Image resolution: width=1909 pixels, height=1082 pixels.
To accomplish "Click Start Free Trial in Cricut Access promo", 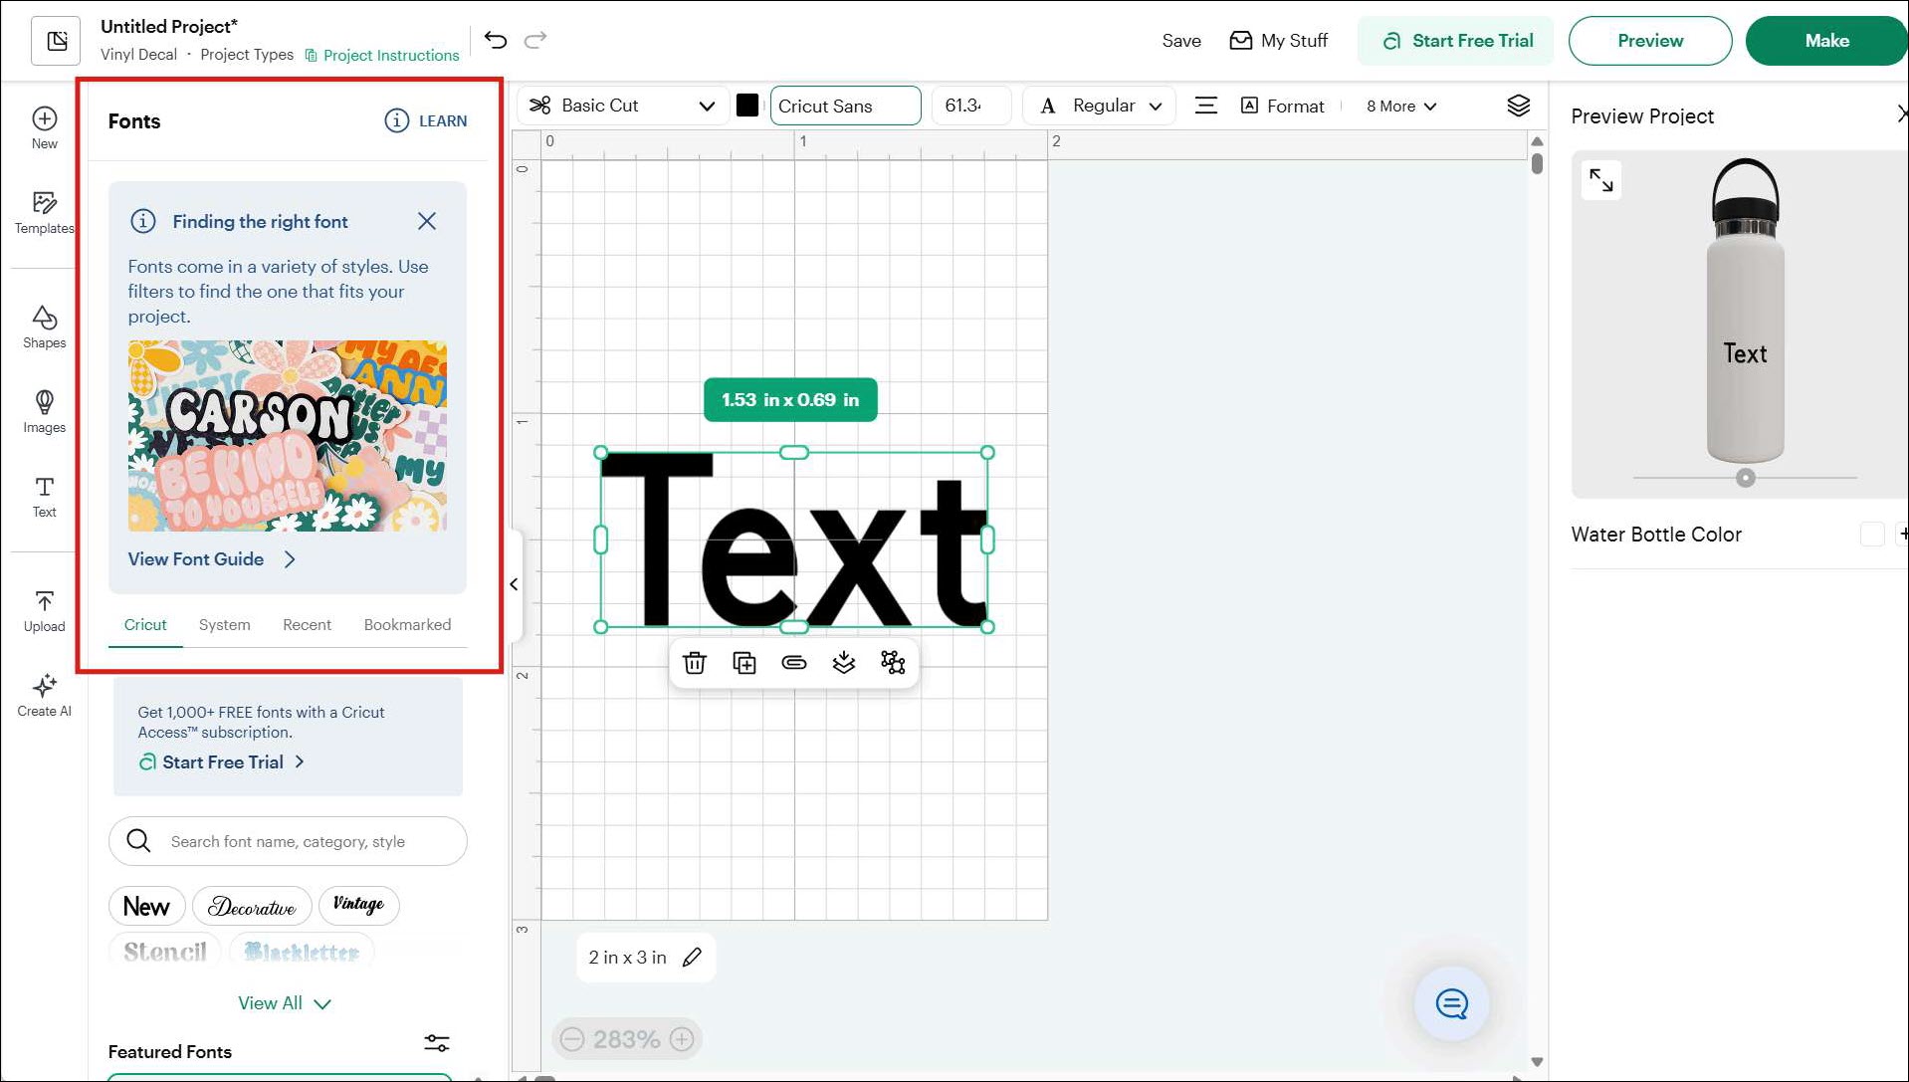I will pyautogui.click(x=222, y=762).
